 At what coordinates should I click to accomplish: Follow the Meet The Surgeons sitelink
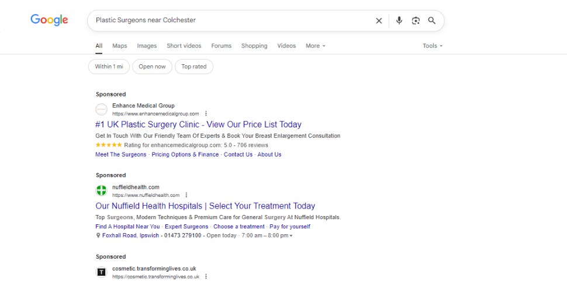tap(121, 154)
